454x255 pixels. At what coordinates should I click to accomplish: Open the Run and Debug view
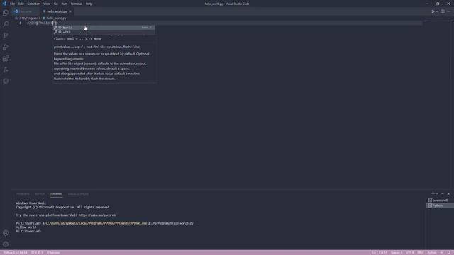coord(6,47)
